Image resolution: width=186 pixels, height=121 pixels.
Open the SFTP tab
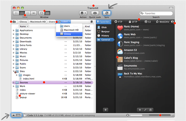[x=133, y=22]
